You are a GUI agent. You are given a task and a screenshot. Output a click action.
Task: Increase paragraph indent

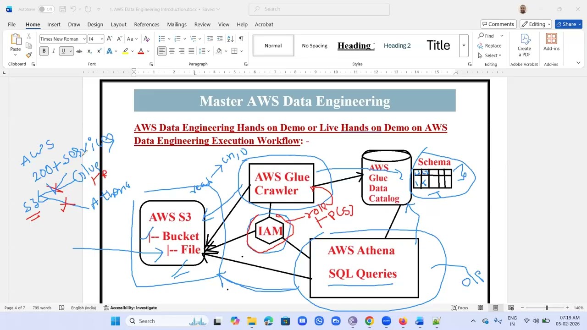click(x=220, y=39)
